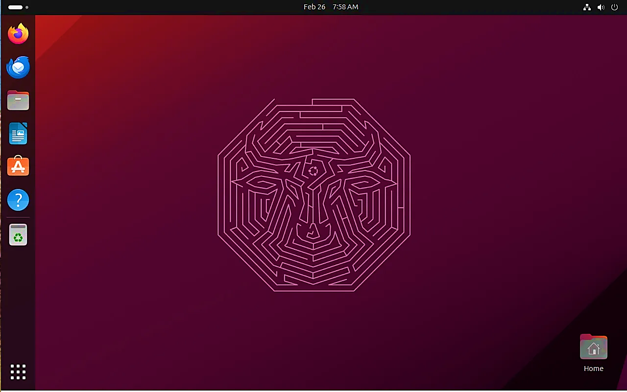
Task: Open calendar by clicking Feb 26 date
Action: (314, 7)
